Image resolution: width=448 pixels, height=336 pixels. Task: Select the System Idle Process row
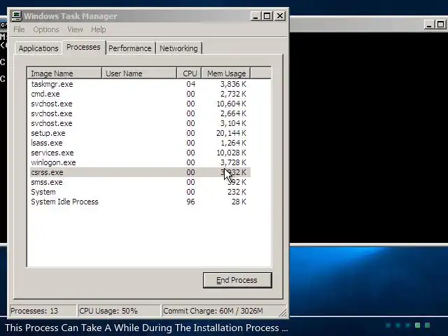point(140,202)
